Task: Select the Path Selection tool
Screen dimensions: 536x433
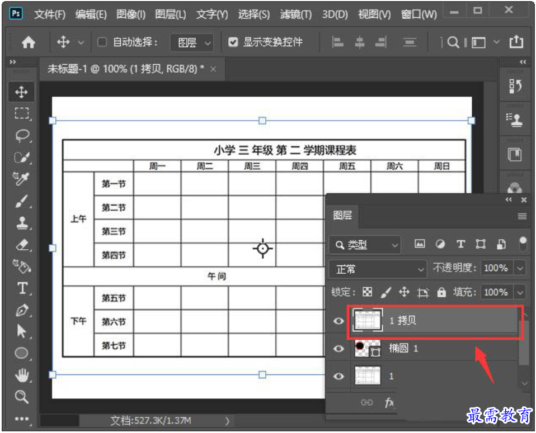Action: (x=21, y=331)
